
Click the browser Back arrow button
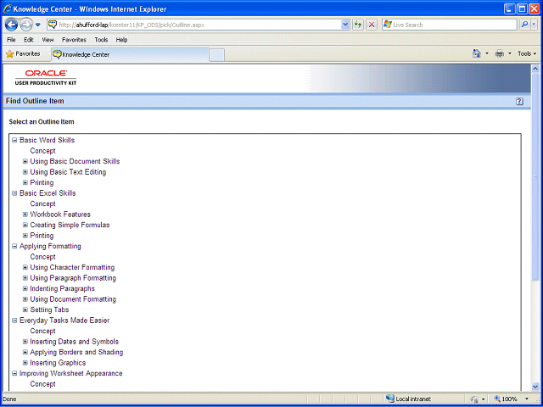coord(11,25)
